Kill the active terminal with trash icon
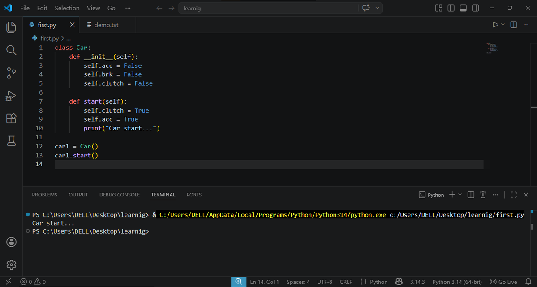Image resolution: width=537 pixels, height=287 pixels. pyautogui.click(x=483, y=195)
